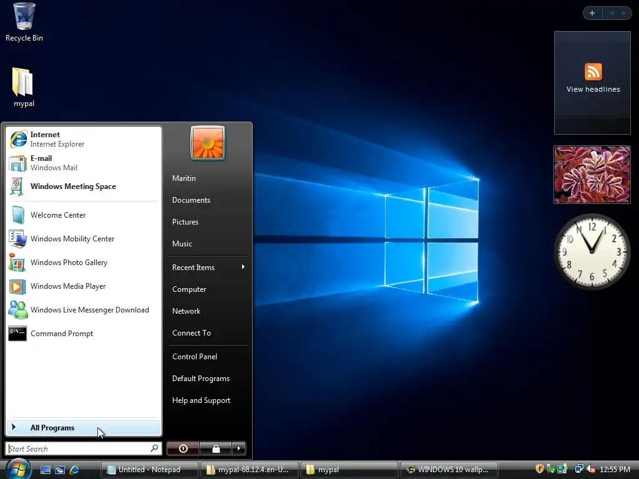Click the Start Search field
Screen dimensions: 639x479
pos(84,448)
